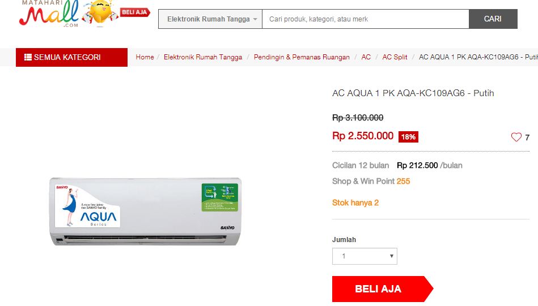Click the 18% discount badge
Screen dimensions: 538x306
pyautogui.click(x=408, y=137)
